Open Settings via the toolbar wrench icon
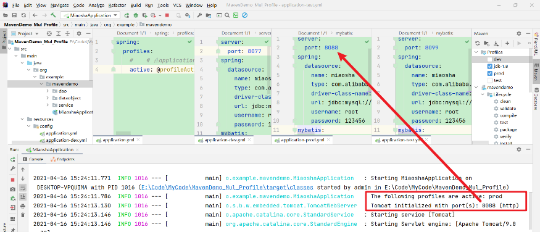540x232 pixels. 199,15
